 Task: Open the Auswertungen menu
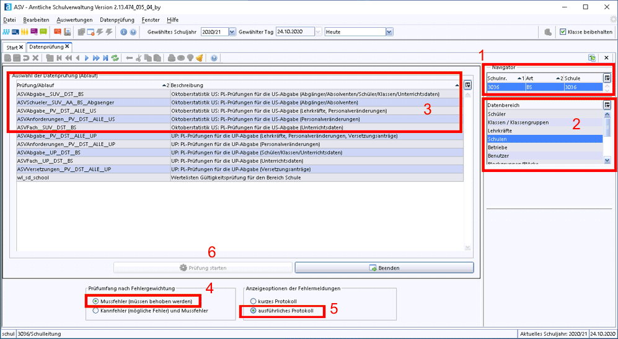tap(74, 20)
